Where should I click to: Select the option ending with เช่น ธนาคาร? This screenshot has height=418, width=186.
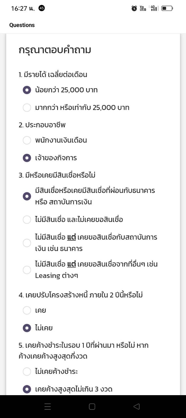tap(90, 243)
